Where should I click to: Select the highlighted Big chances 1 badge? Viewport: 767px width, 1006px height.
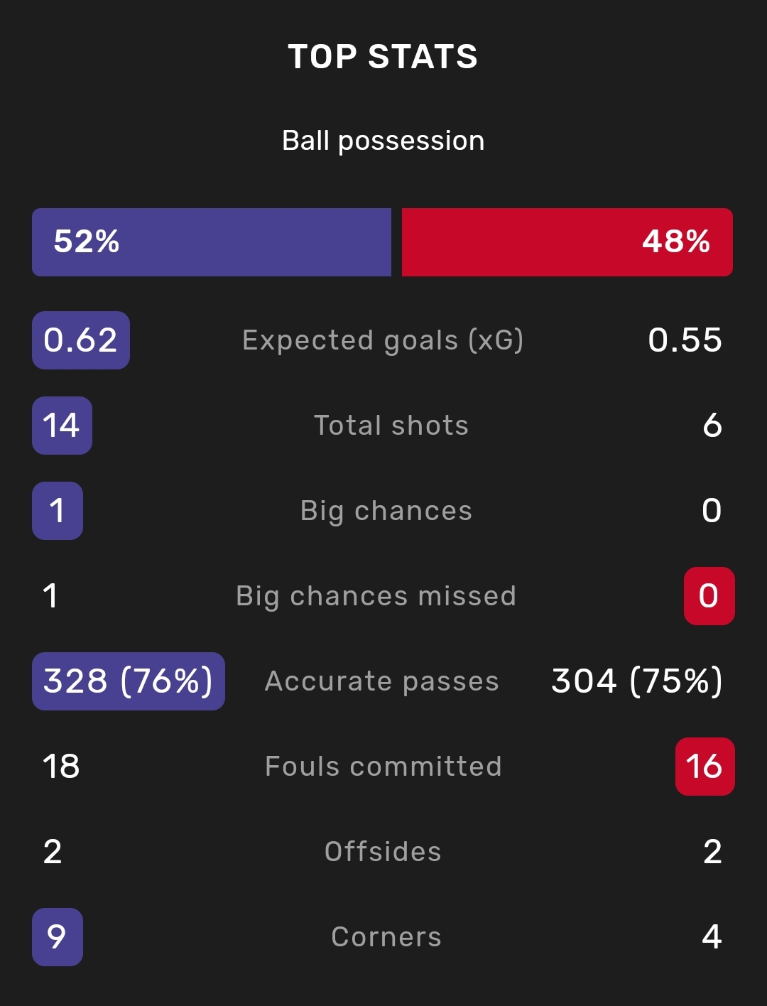58,511
